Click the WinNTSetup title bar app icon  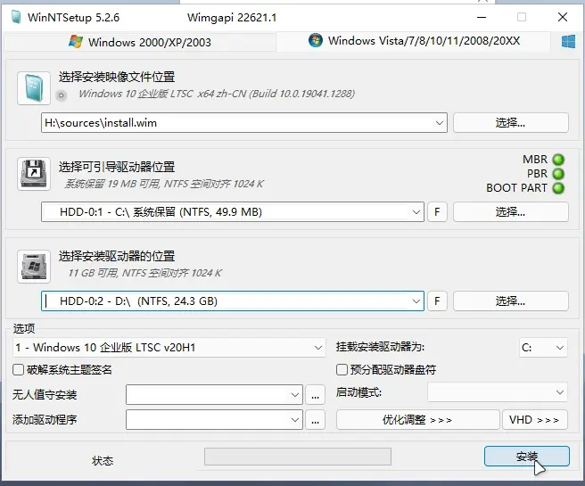(x=16, y=17)
